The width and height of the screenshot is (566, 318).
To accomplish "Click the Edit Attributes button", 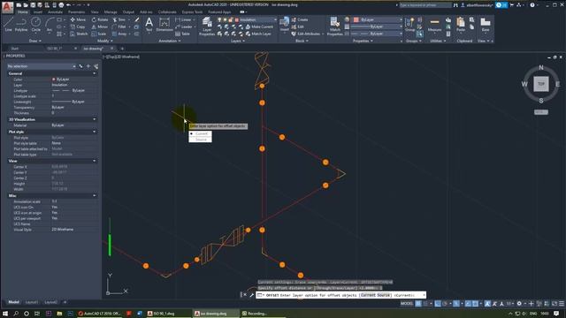I will [x=307, y=34].
